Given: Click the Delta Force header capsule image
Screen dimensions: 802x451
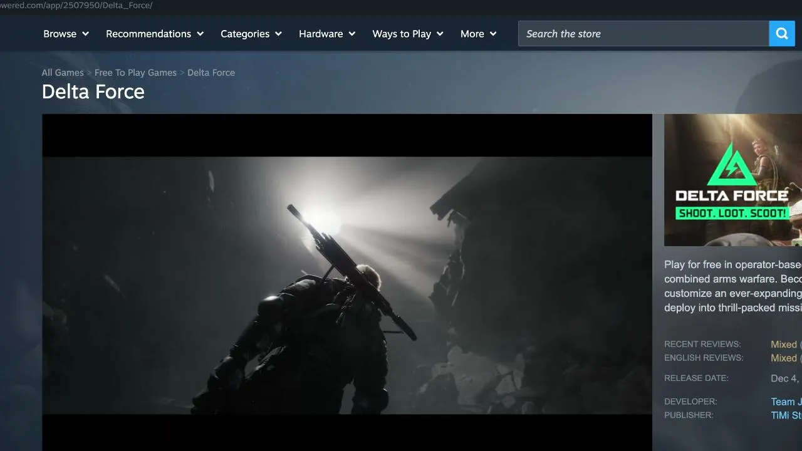Looking at the screenshot, I should click(733, 180).
